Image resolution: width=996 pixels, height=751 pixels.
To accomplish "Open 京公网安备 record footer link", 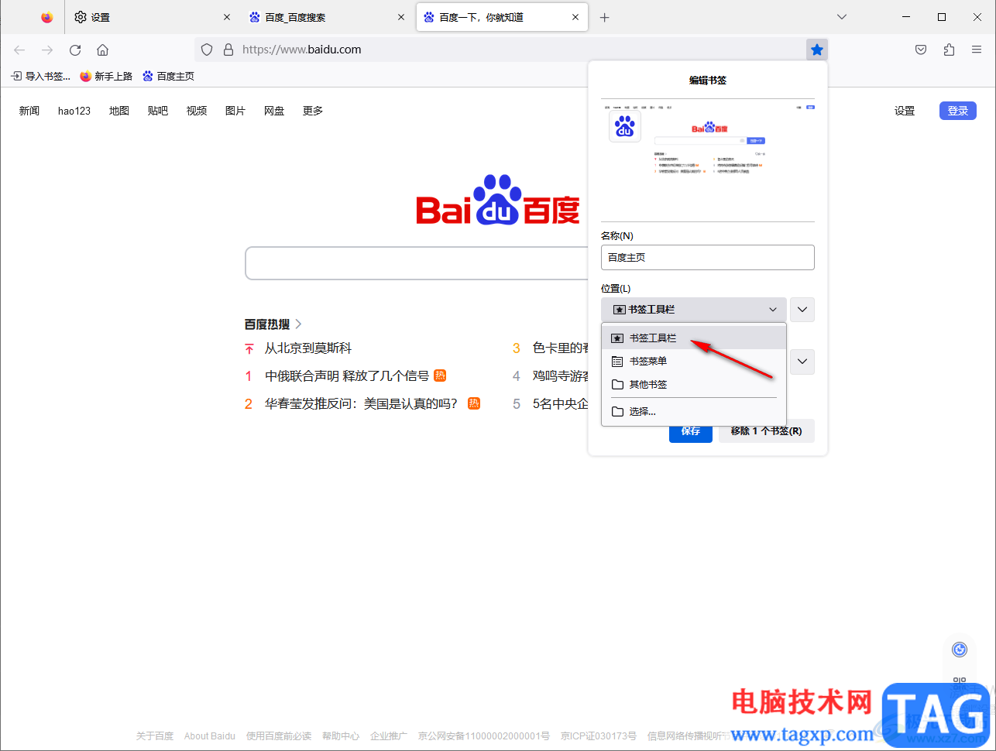I will [484, 736].
